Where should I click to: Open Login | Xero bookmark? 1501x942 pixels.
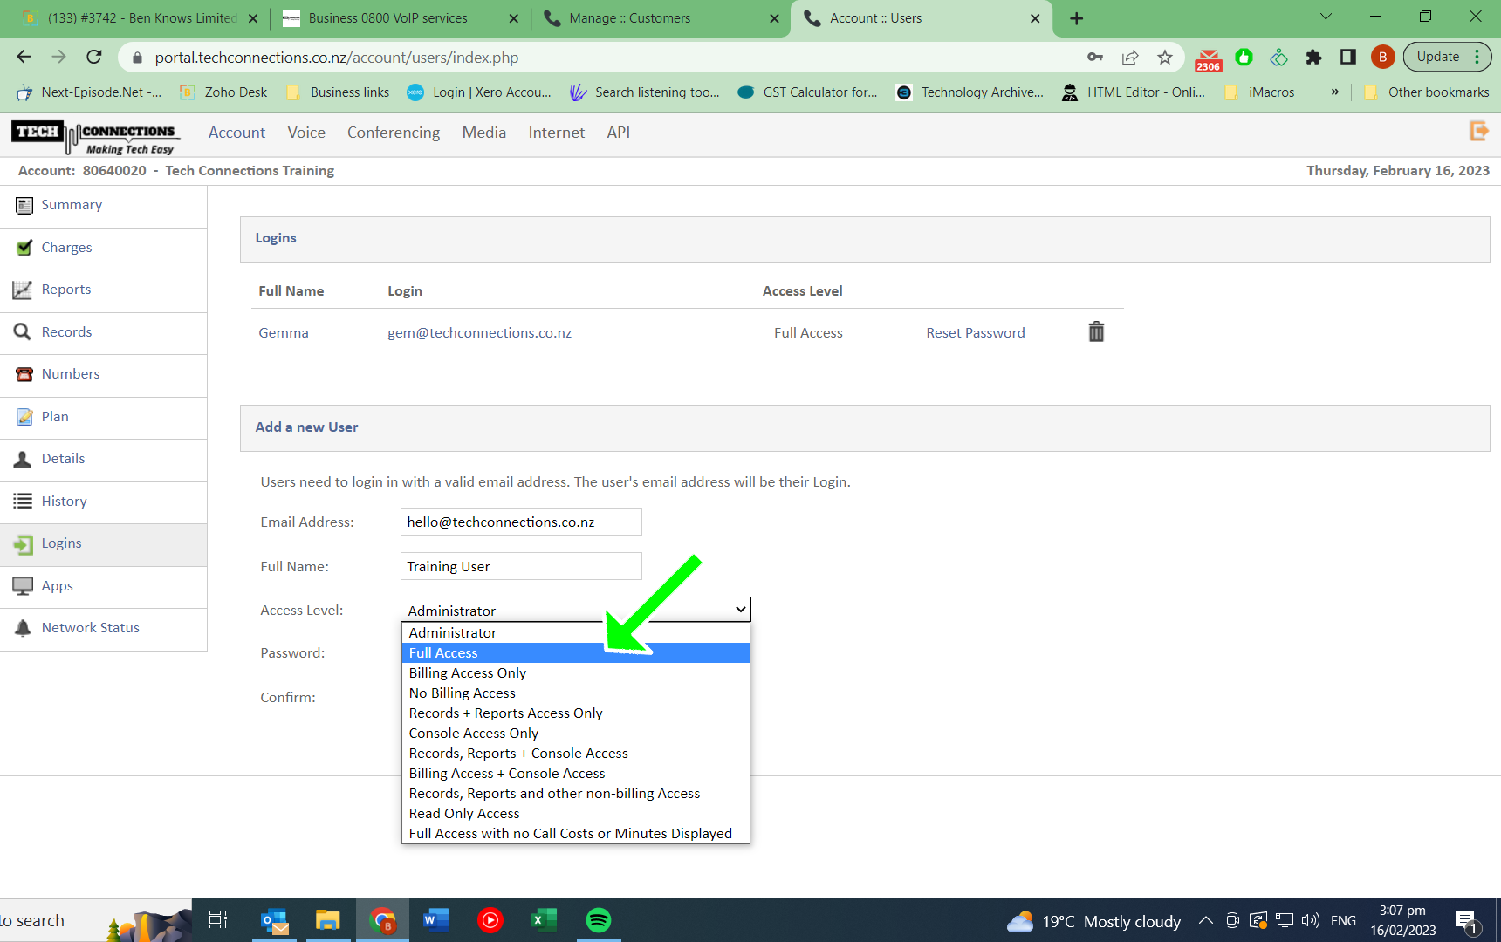(479, 92)
